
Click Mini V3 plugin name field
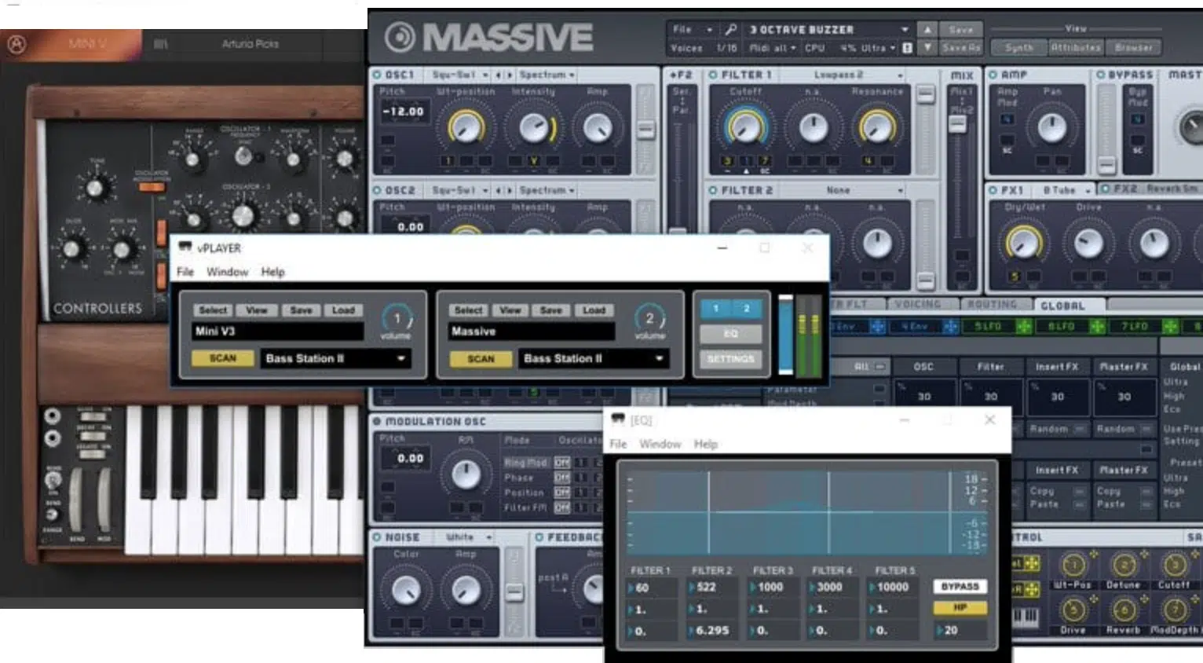277,331
